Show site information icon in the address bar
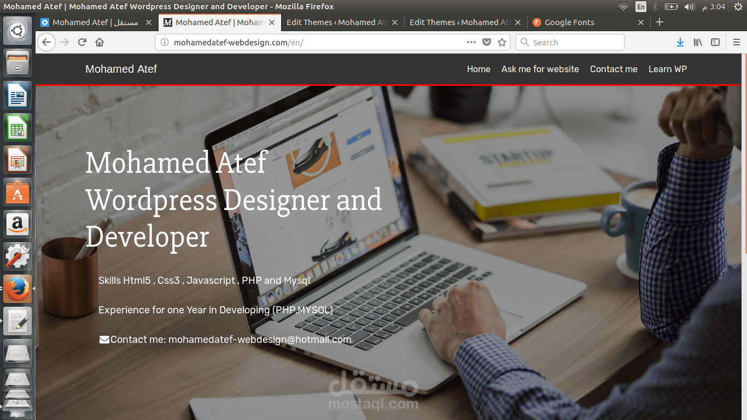The image size is (747, 420). click(x=164, y=42)
